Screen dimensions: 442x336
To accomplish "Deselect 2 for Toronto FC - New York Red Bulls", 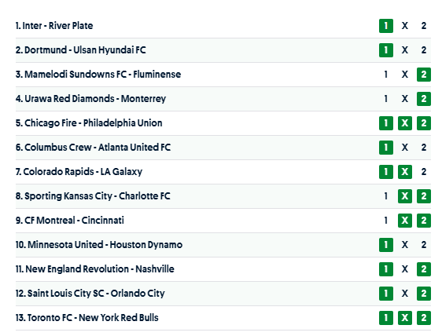I will point(424,318).
